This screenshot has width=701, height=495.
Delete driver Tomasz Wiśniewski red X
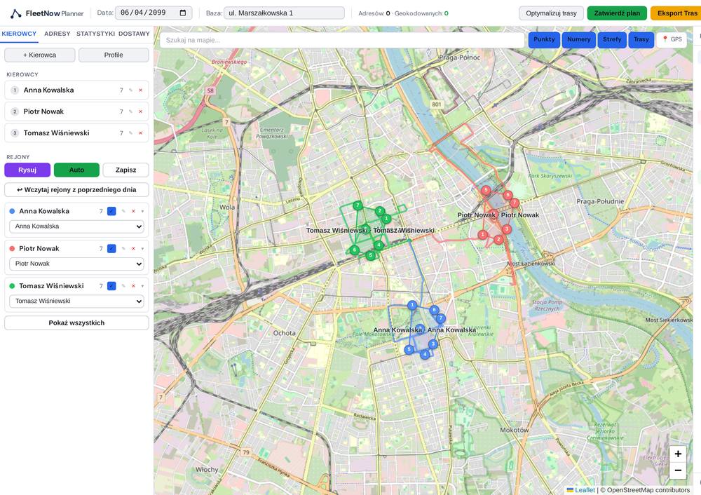(140, 133)
